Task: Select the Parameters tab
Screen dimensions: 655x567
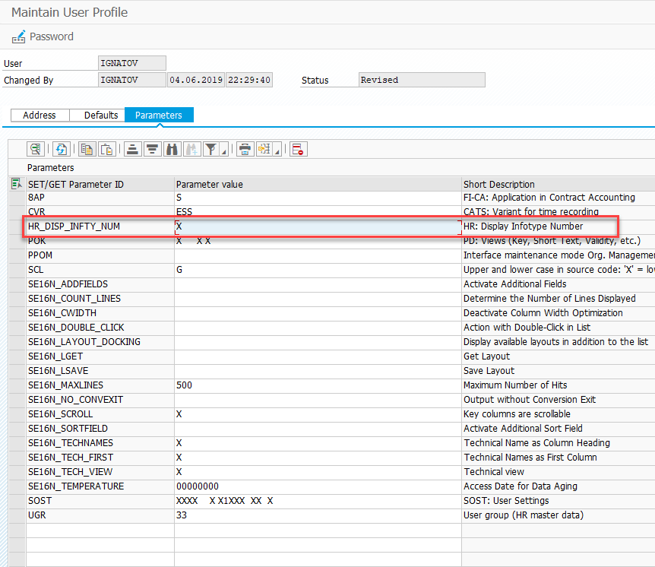Action: click(x=159, y=115)
